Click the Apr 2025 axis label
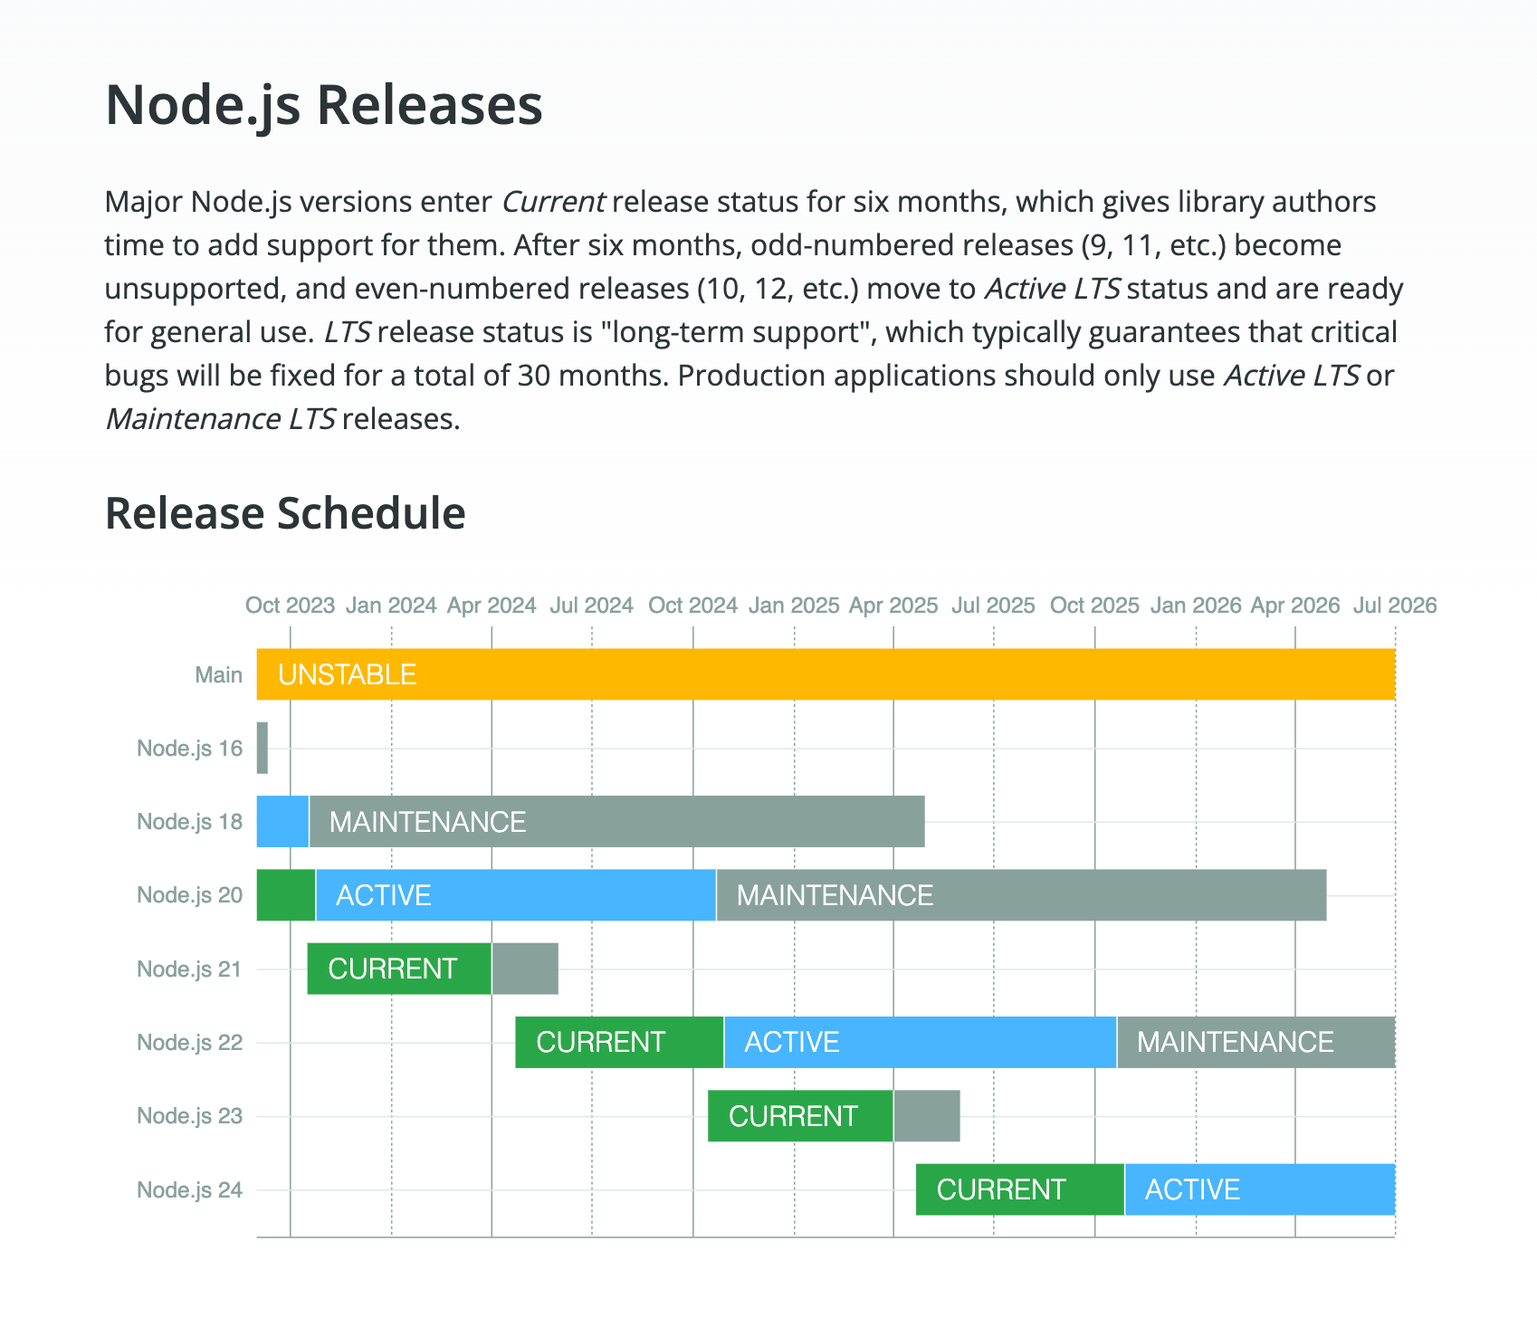 tap(893, 606)
